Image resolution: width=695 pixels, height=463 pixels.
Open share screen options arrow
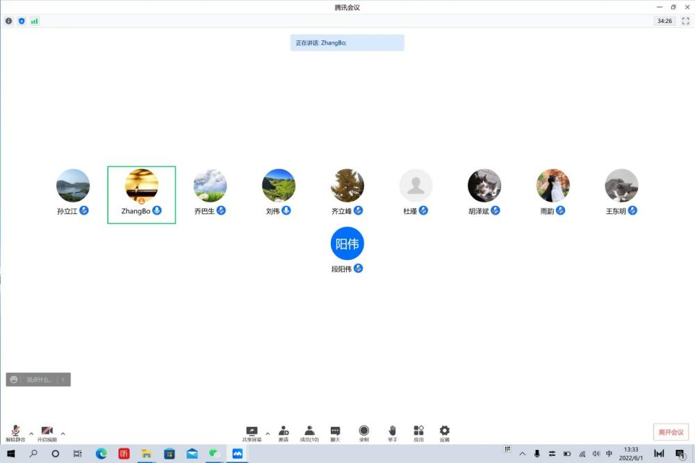point(268,433)
